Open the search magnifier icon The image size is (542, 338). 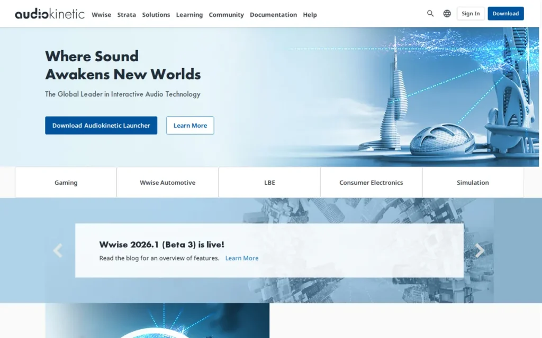point(430,13)
